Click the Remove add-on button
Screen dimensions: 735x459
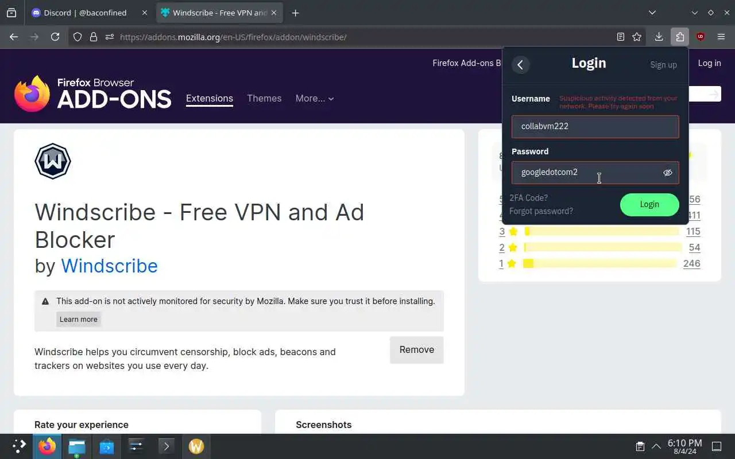(x=417, y=350)
